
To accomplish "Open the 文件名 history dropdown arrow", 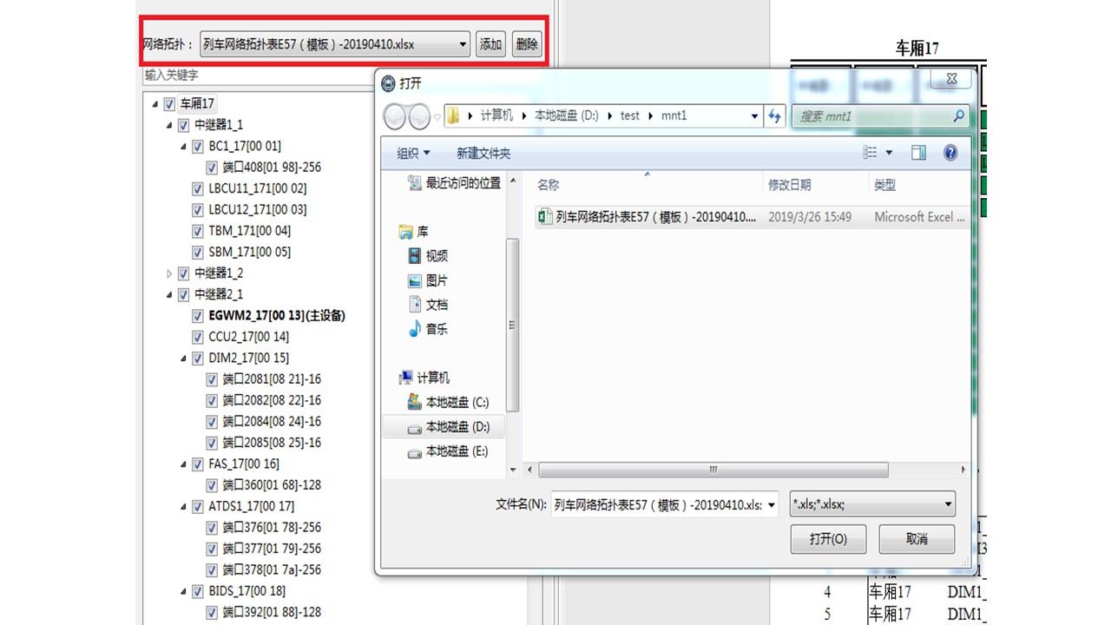I will (772, 504).
